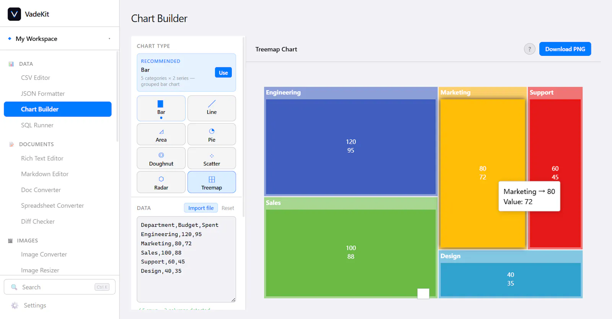Click the DATA section icon
The image size is (612, 319).
(11, 64)
